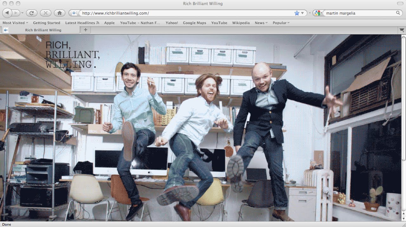This screenshot has width=406, height=227.
Task: Open the Apple bookmark
Action: coord(109,23)
